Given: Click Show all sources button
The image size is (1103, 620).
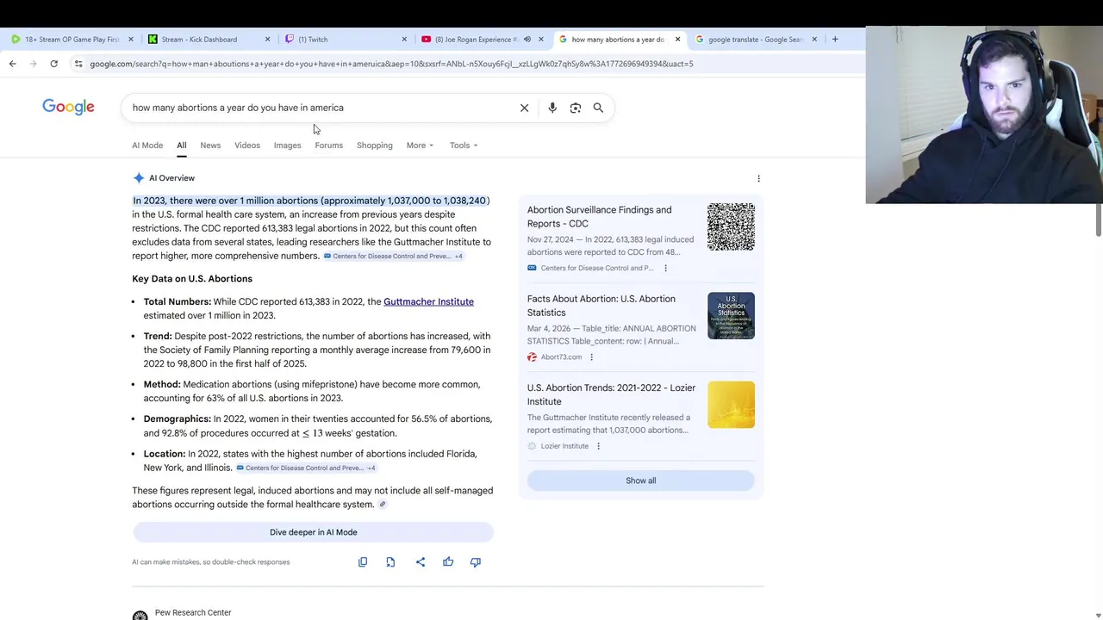Looking at the screenshot, I should tap(640, 480).
